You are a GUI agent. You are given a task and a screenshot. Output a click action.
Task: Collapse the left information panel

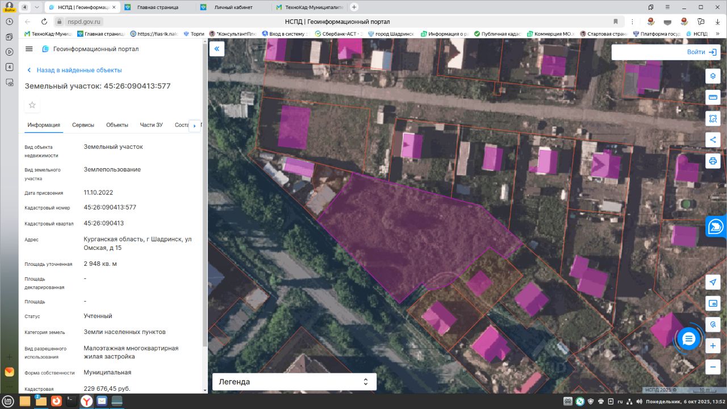click(x=217, y=49)
